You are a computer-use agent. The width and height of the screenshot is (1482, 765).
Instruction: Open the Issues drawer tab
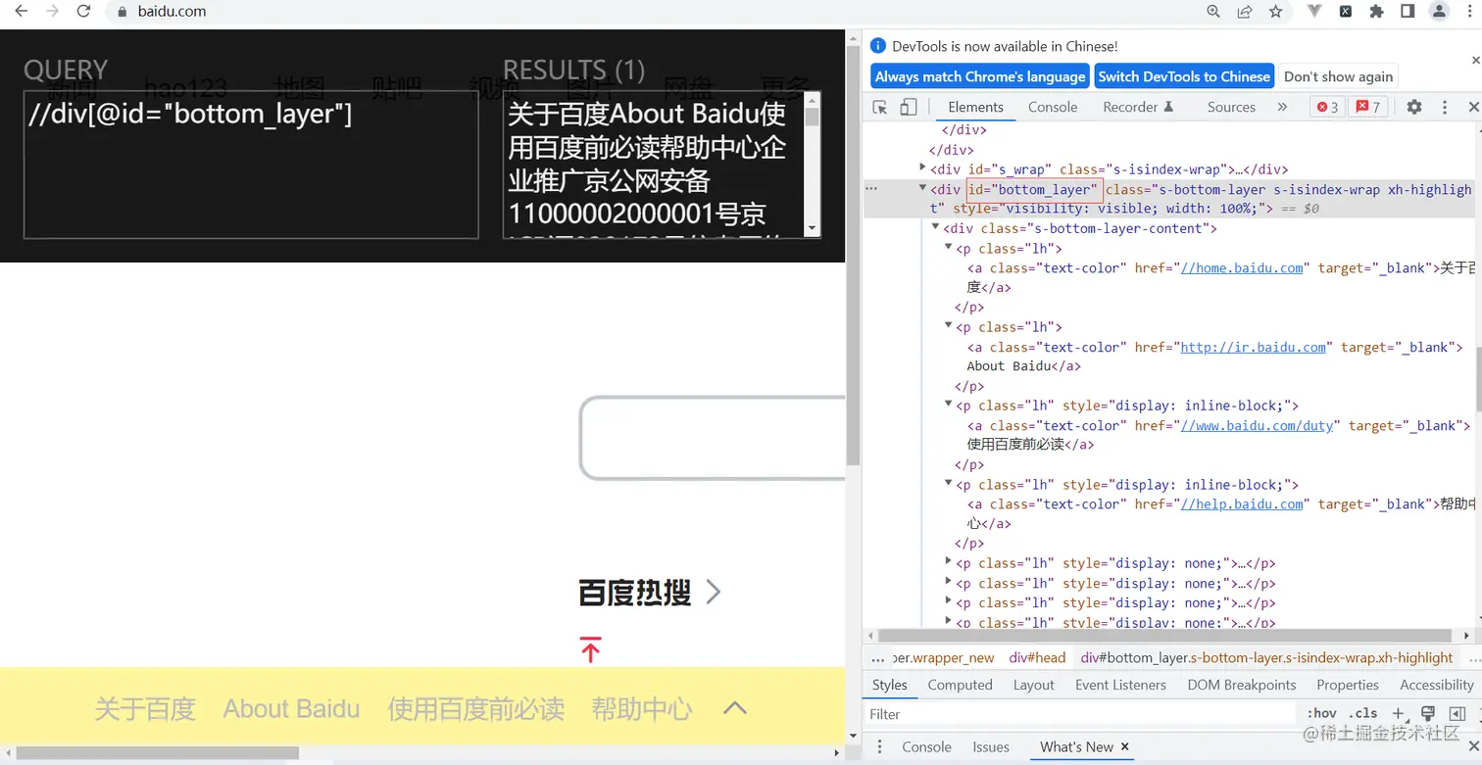tap(991, 746)
